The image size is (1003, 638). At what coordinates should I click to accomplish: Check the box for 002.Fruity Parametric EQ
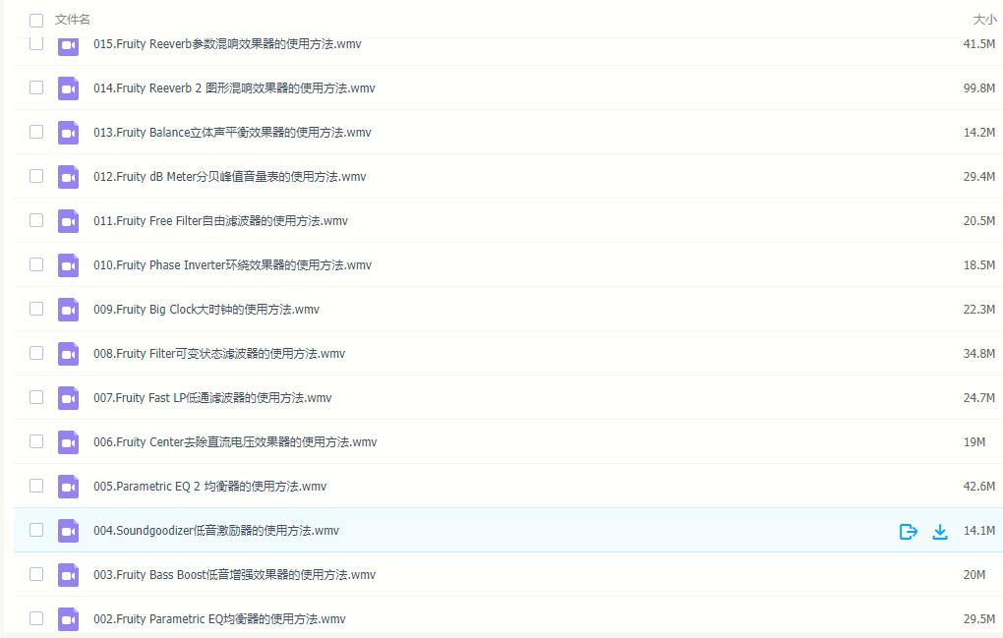pyautogui.click(x=36, y=618)
